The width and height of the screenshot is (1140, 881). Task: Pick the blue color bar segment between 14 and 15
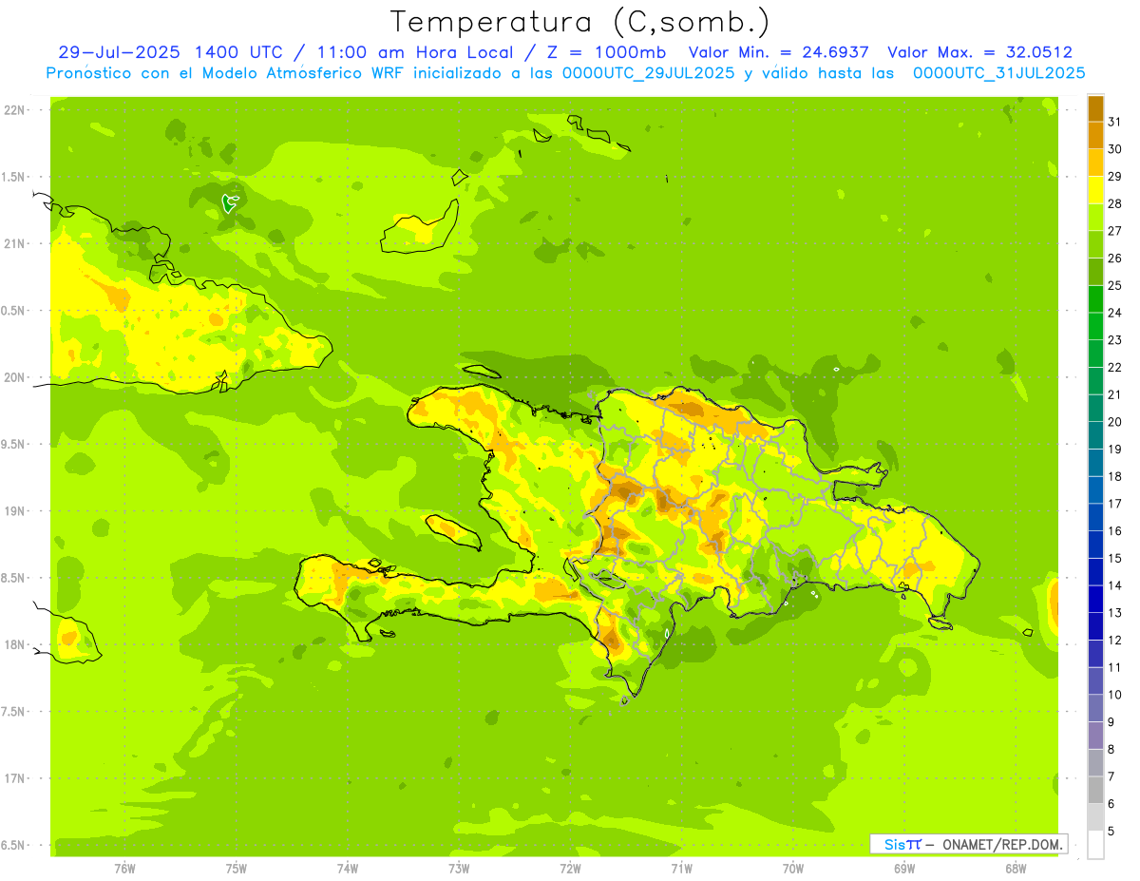click(x=1095, y=572)
